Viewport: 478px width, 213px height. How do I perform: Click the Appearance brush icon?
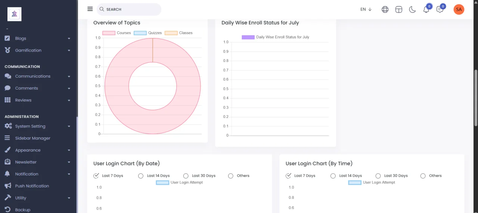7,150
